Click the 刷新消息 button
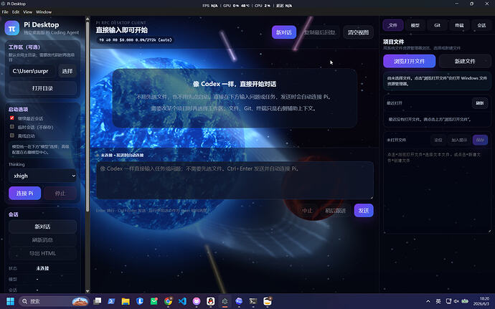The width and height of the screenshot is (495, 309). pos(42,240)
